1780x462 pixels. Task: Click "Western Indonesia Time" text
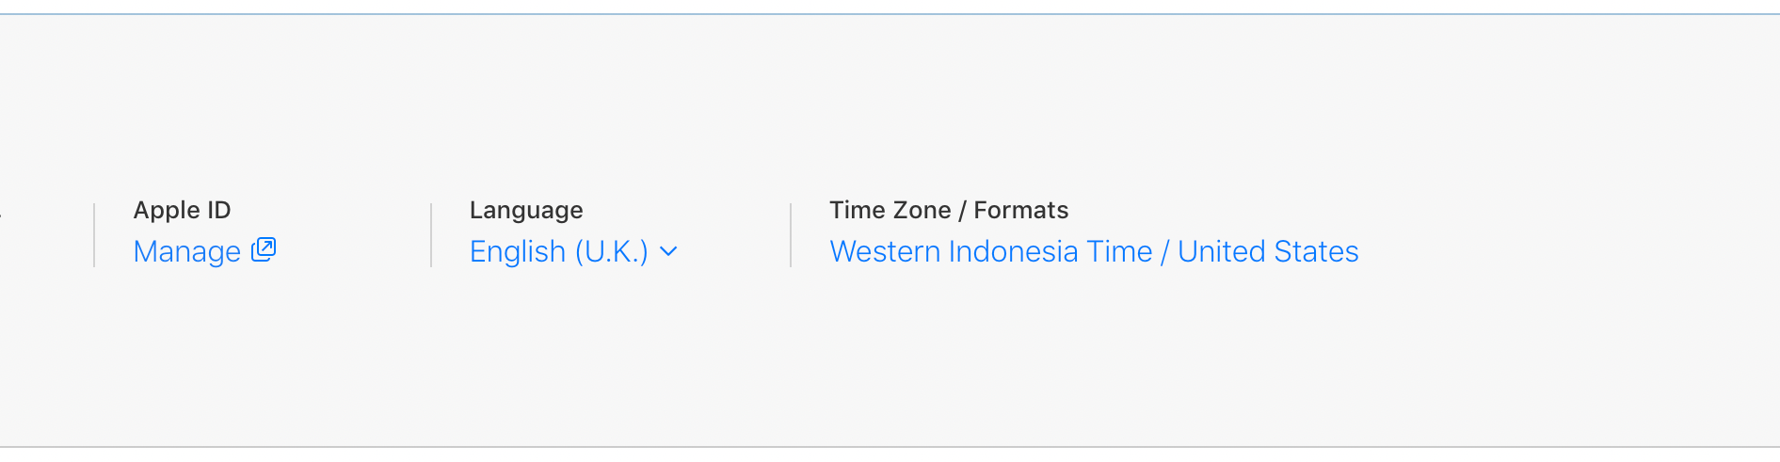[990, 251]
